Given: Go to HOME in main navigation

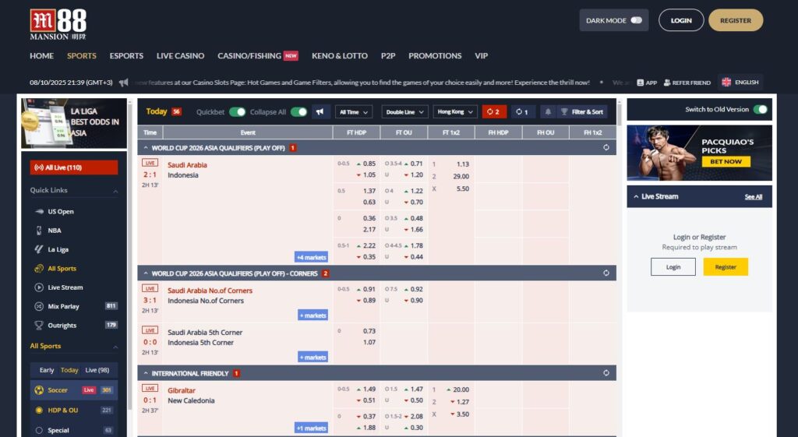Looking at the screenshot, I should point(42,56).
